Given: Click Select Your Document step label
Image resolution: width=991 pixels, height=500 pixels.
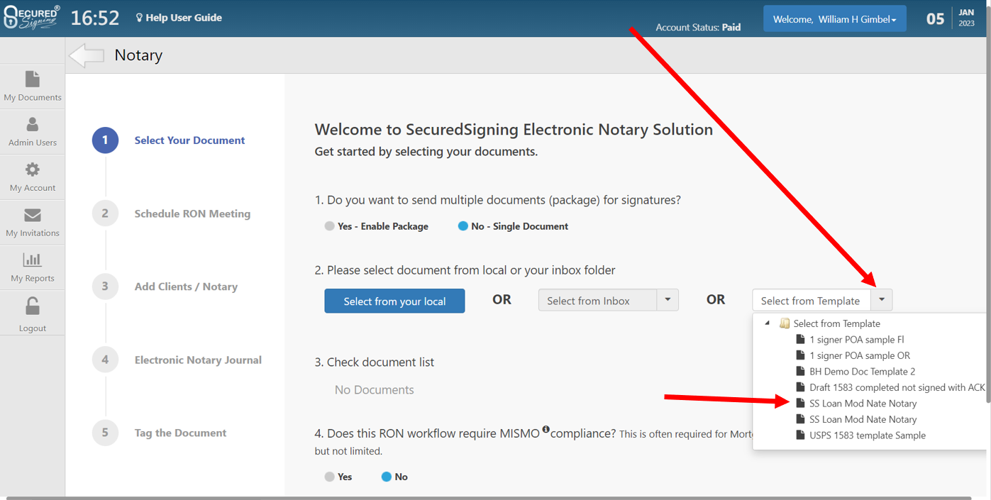Looking at the screenshot, I should [189, 140].
